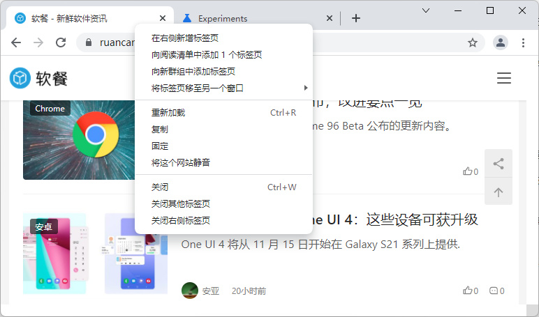Screen dimensions: 539x317
Task: Expand 将标签页移至另一个窗口 submenu
Action: tap(224, 88)
